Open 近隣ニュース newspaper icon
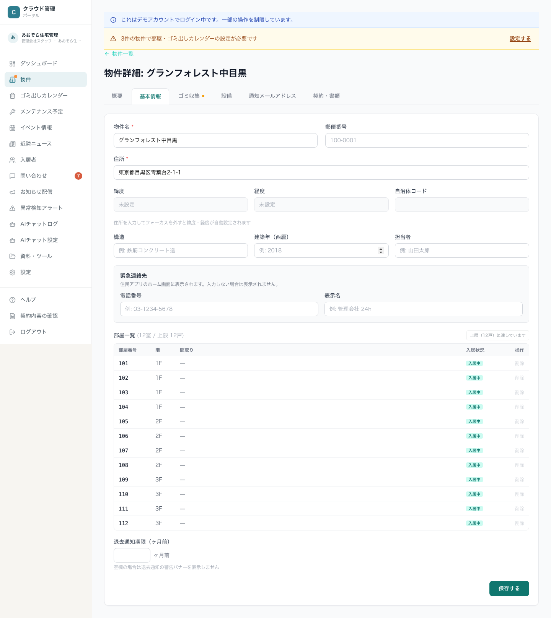The height and width of the screenshot is (618, 551). coord(13,144)
